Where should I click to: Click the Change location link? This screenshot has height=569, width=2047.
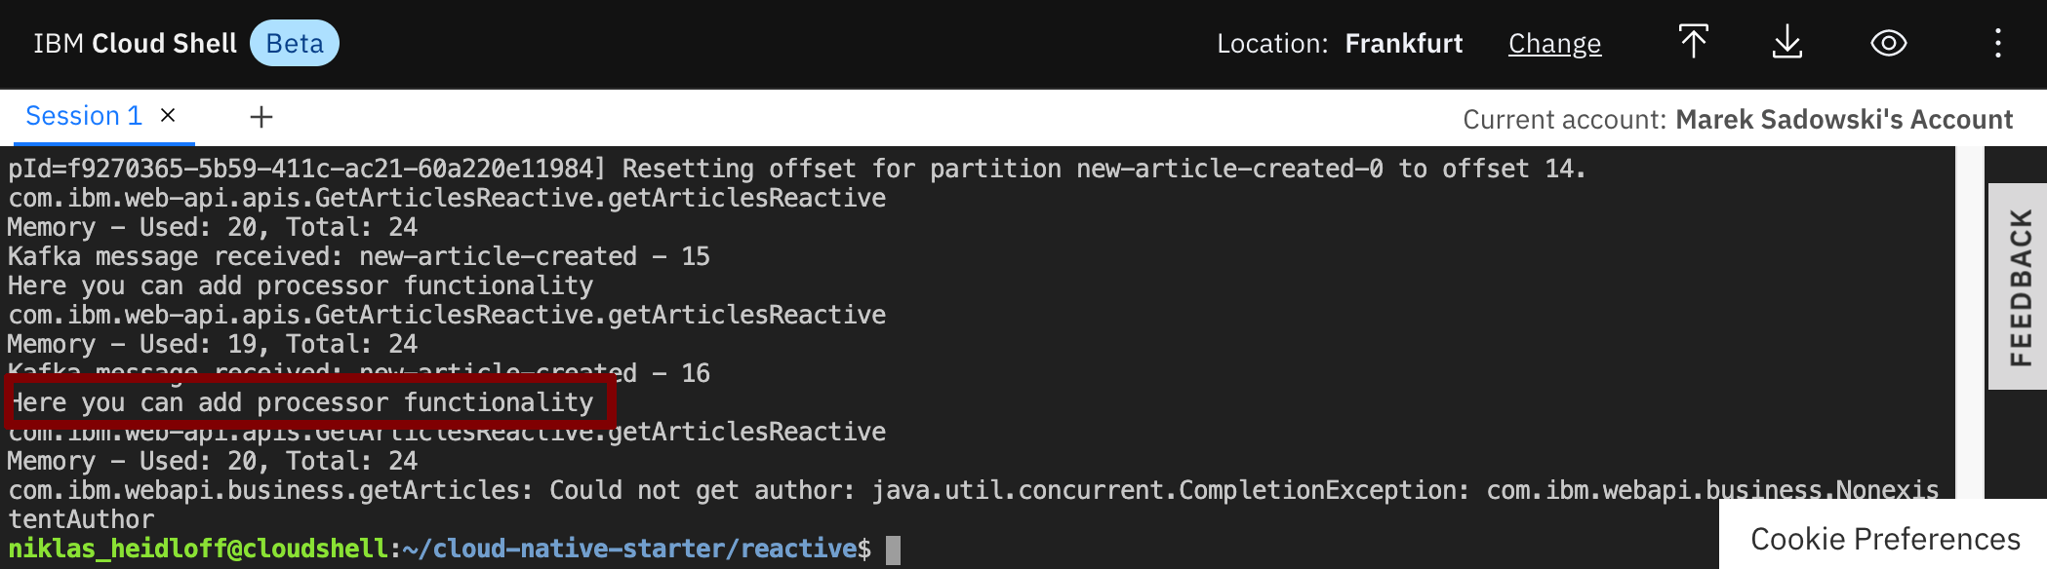tap(1554, 44)
